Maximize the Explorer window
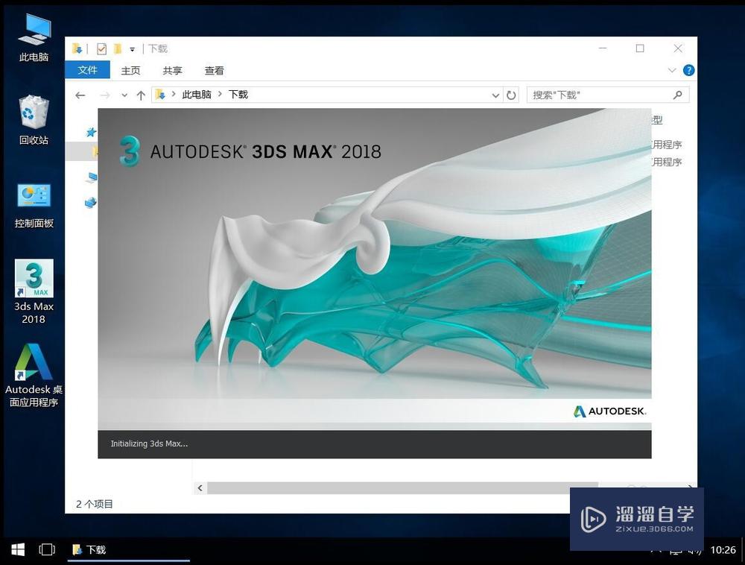This screenshot has height=565, width=745. pos(640,48)
